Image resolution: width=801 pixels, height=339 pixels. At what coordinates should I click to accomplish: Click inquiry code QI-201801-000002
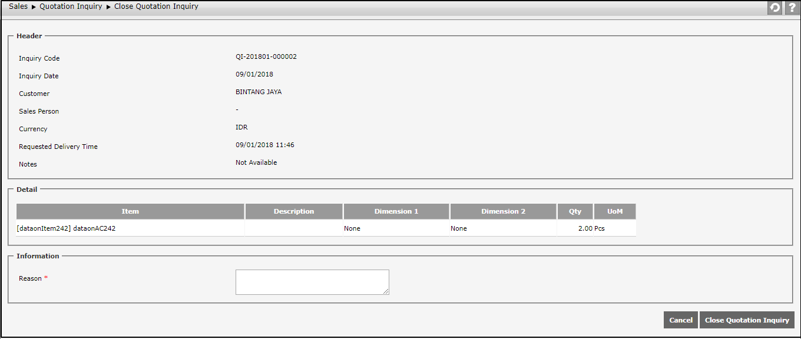tap(266, 57)
